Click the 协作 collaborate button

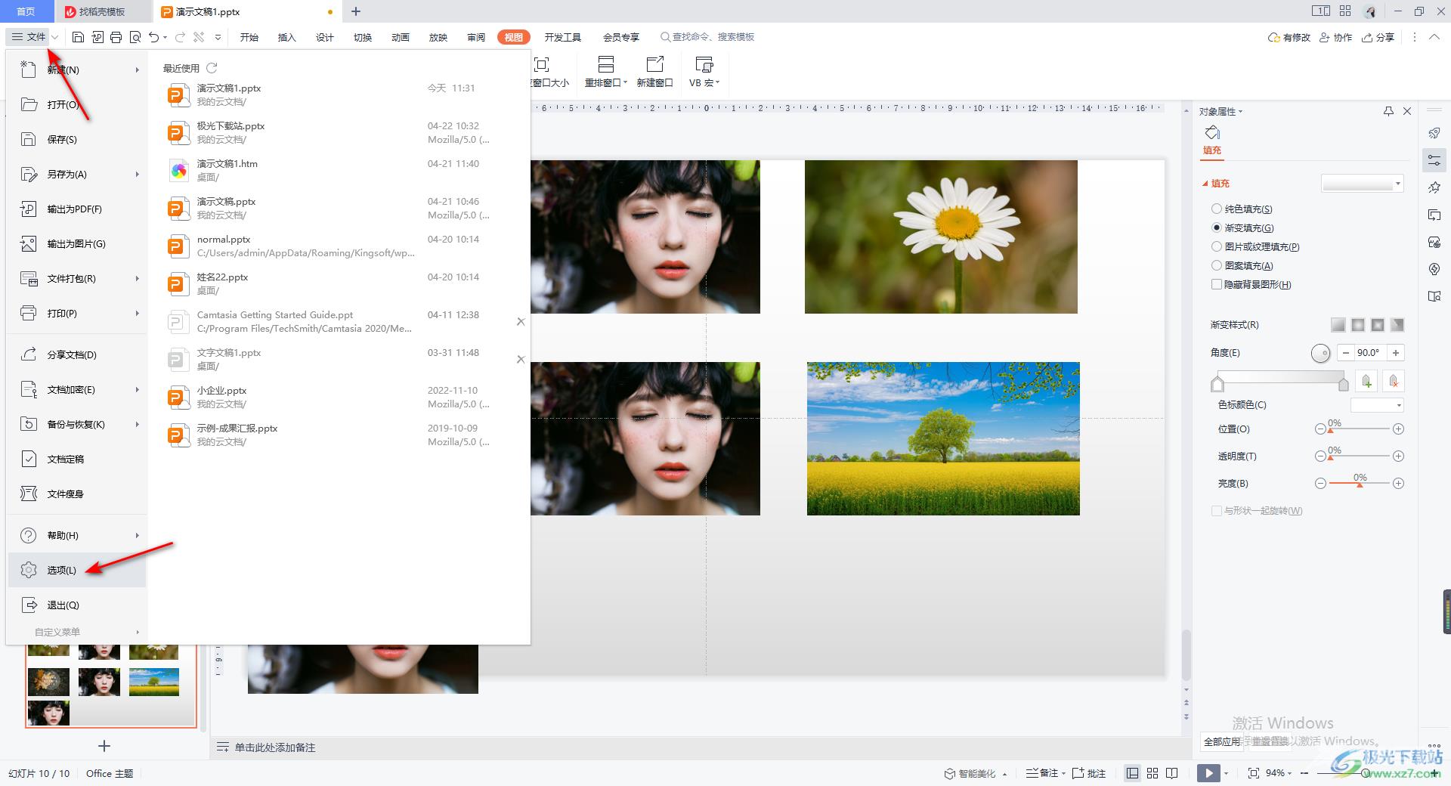click(1336, 37)
